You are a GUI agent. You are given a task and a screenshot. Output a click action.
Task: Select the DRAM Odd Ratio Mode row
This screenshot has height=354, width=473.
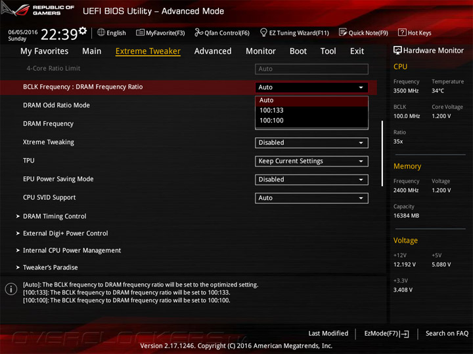click(x=56, y=106)
